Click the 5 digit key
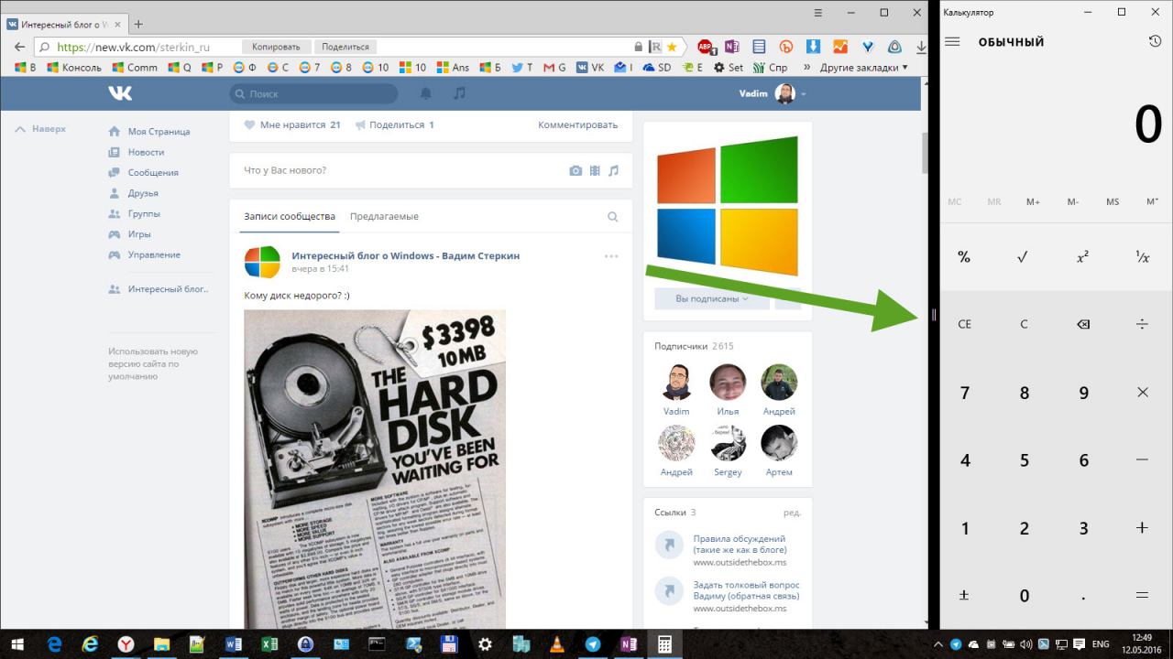The image size is (1173, 659). (x=1024, y=460)
